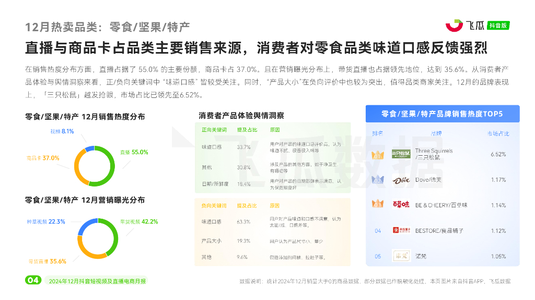The image size is (535, 300).
Task: Select the Three Squirrels/三只松鼠 brand name
Action: pyautogui.click(x=434, y=154)
